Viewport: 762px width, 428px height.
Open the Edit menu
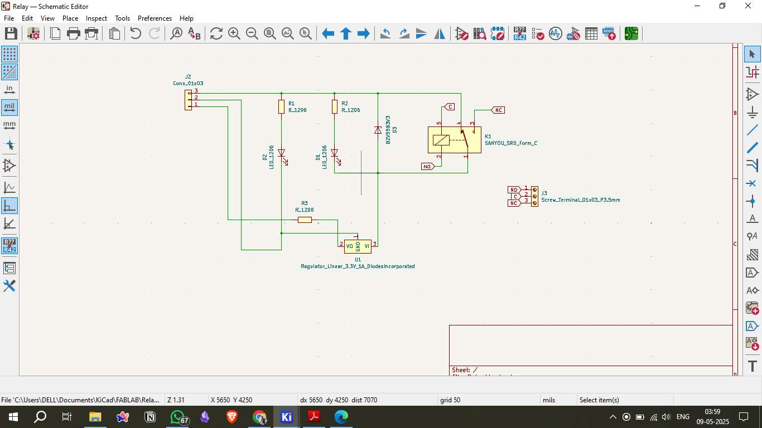pyautogui.click(x=27, y=18)
